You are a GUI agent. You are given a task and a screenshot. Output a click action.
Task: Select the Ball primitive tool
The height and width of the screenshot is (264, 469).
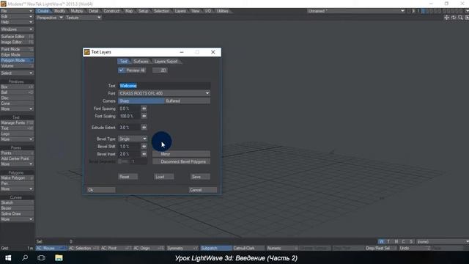[x=17, y=92]
